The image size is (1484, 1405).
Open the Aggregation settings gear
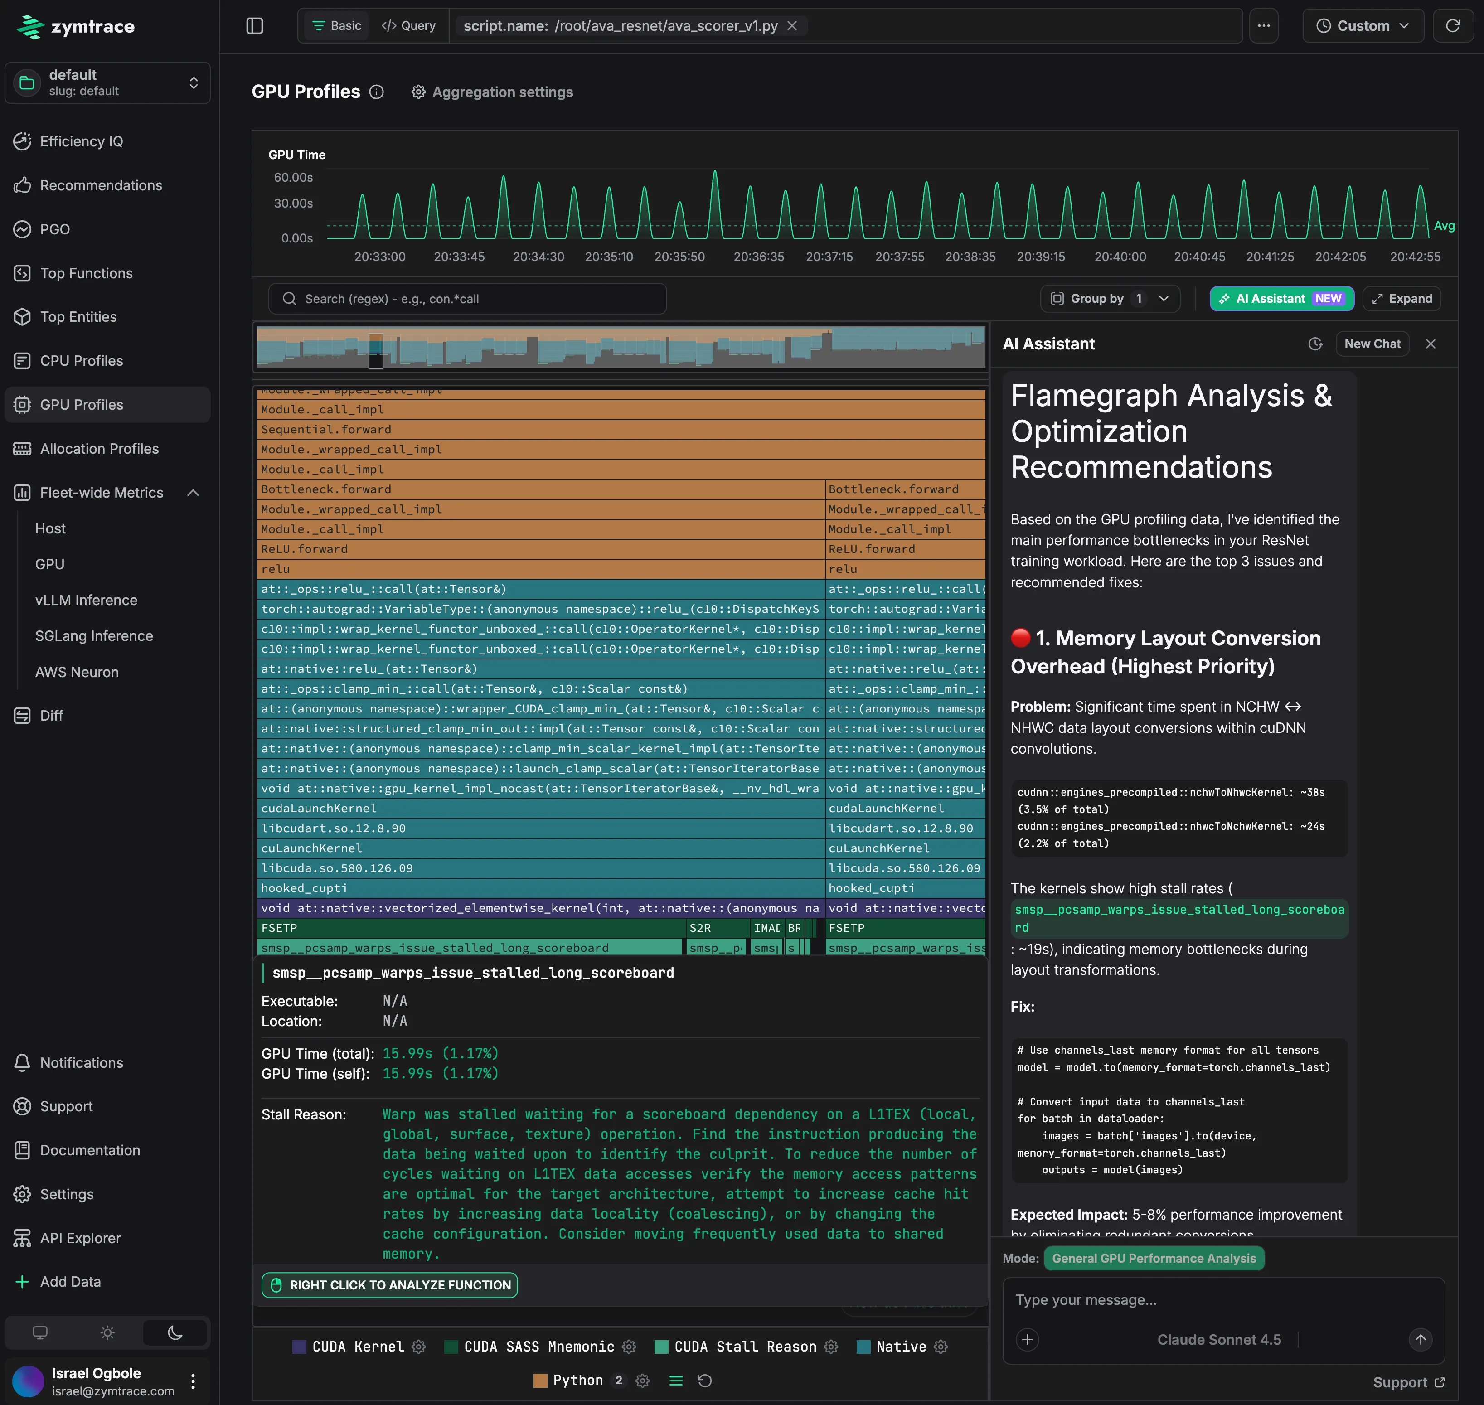point(417,92)
